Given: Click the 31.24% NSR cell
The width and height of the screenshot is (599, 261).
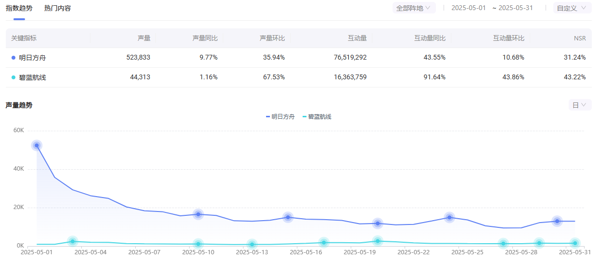Looking at the screenshot, I should (x=575, y=58).
